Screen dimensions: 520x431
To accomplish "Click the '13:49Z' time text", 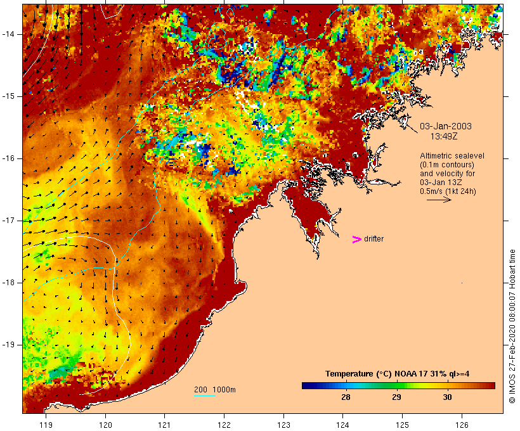I will point(444,136).
